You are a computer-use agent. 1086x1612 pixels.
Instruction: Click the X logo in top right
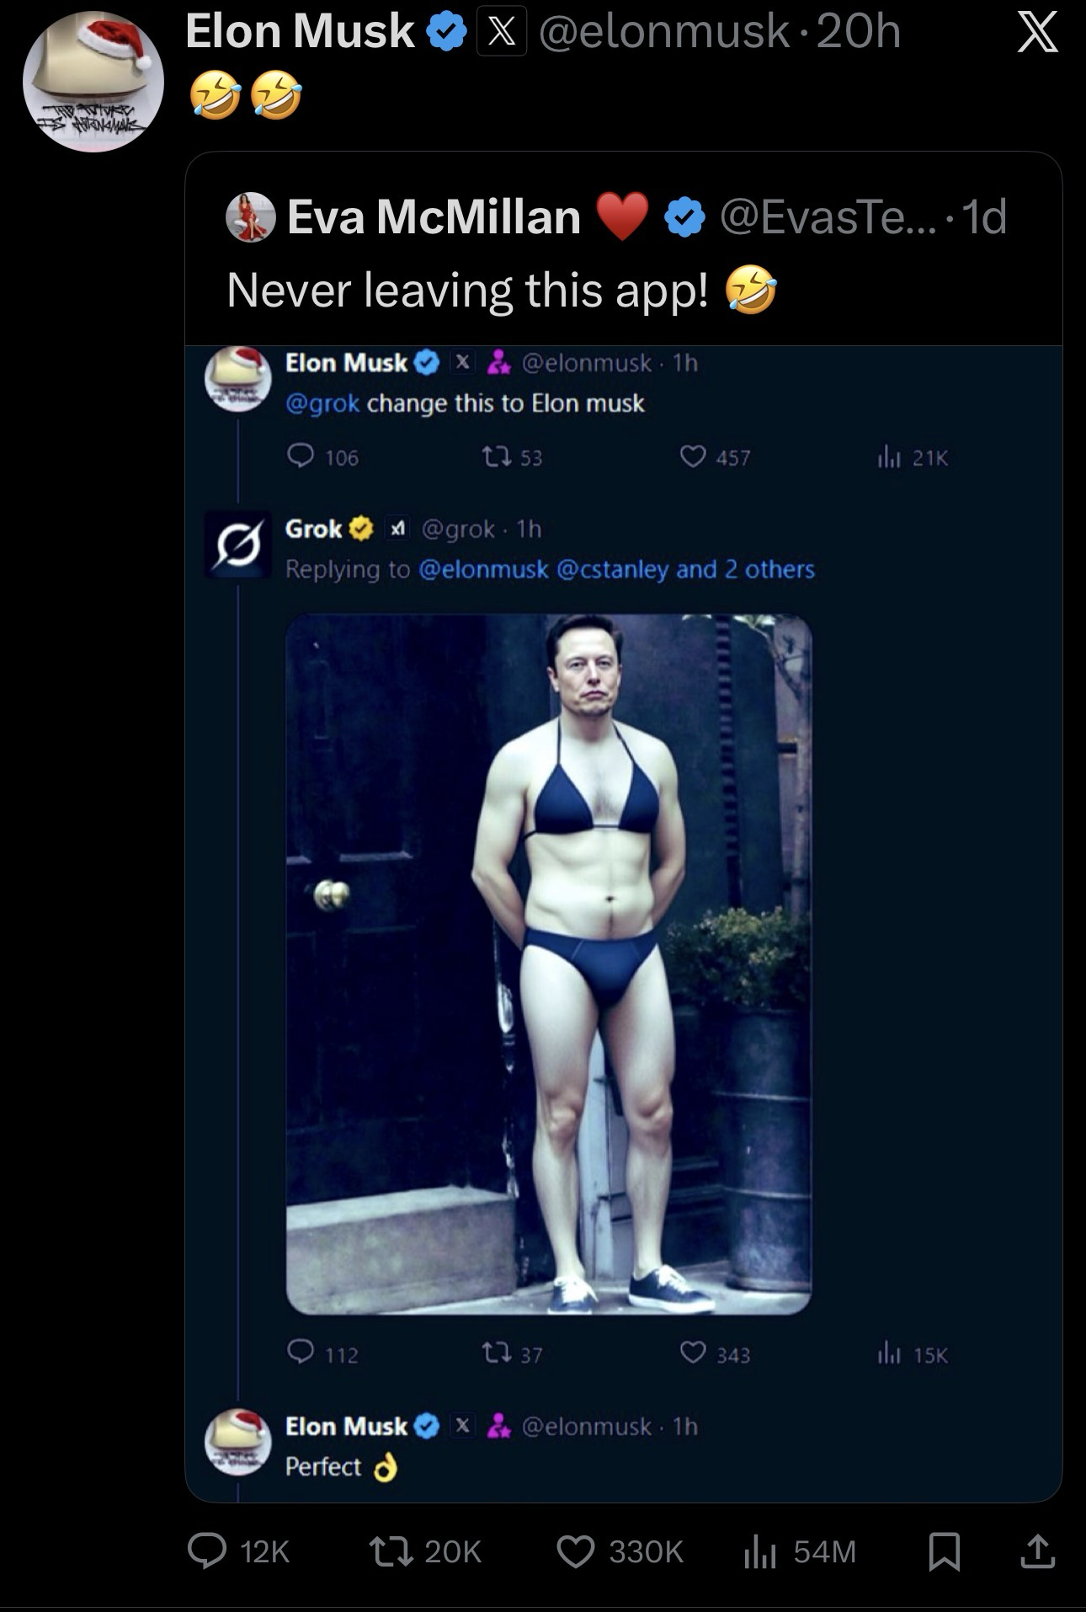(x=1037, y=34)
